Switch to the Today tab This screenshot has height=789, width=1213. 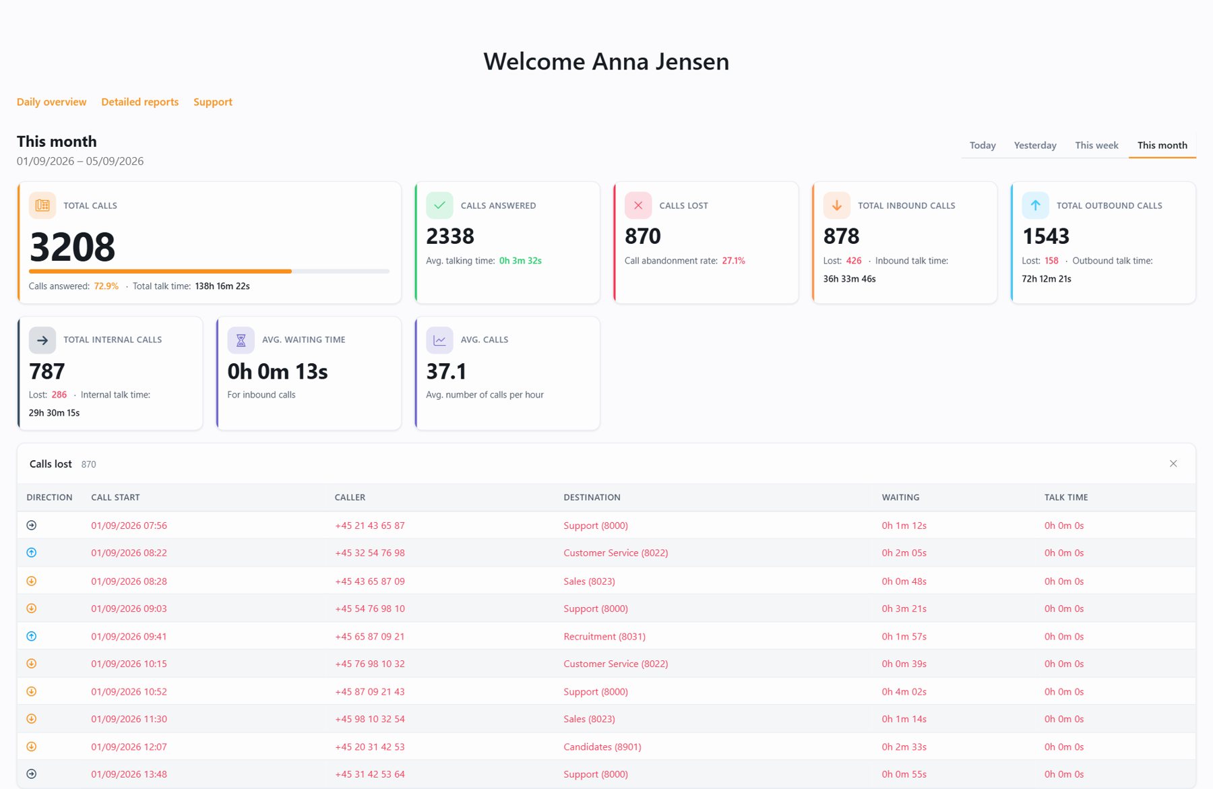pos(983,146)
